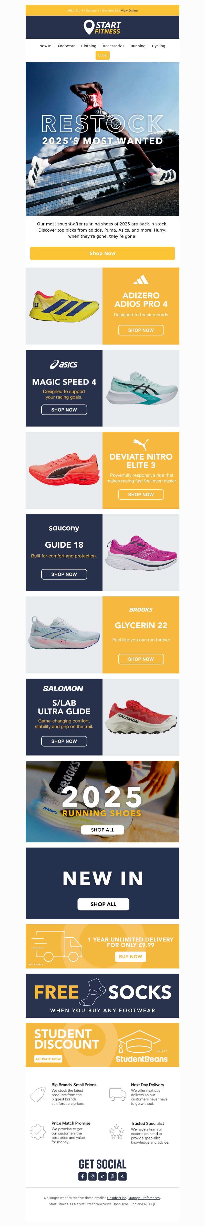The height and width of the screenshot is (1226, 205).
Task: Click Shop All under New In
Action: click(104, 904)
